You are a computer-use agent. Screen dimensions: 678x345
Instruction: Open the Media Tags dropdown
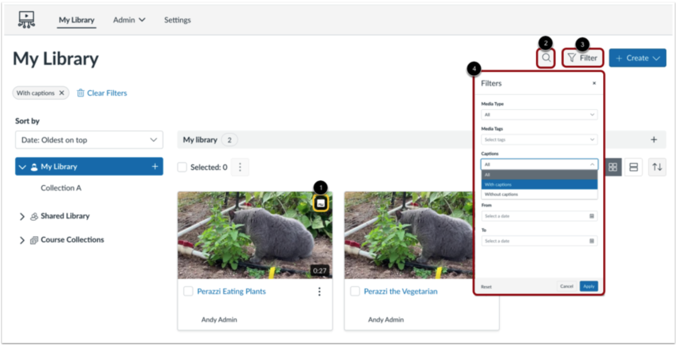pos(539,140)
